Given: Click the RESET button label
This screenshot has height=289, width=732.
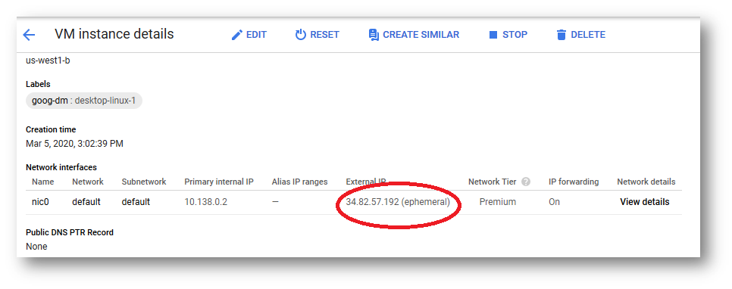Looking at the screenshot, I should [x=324, y=35].
